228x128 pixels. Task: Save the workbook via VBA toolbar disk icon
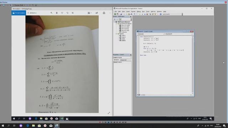tap(121, 14)
